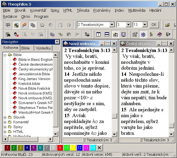Click the exit door icon in toolbar
177x158 pixels.
point(168,34)
